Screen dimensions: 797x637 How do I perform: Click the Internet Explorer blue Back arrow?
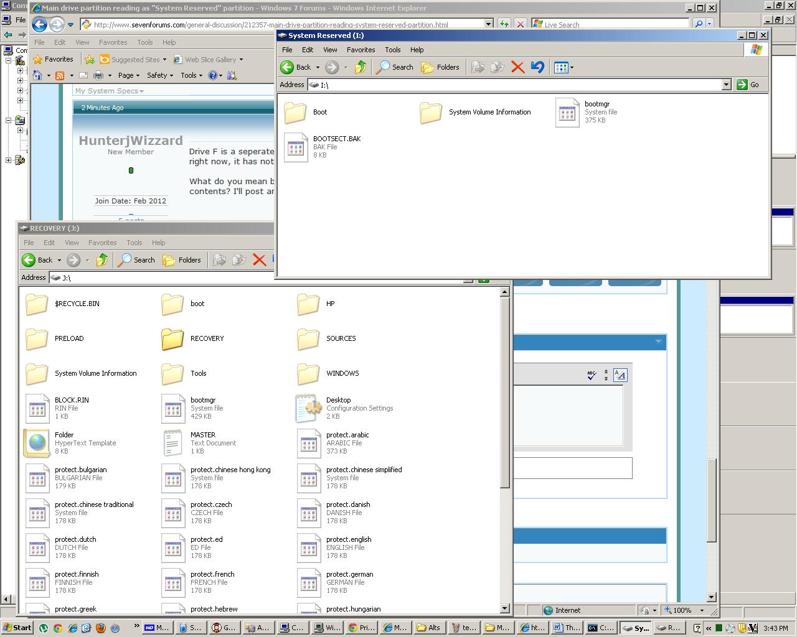39,25
